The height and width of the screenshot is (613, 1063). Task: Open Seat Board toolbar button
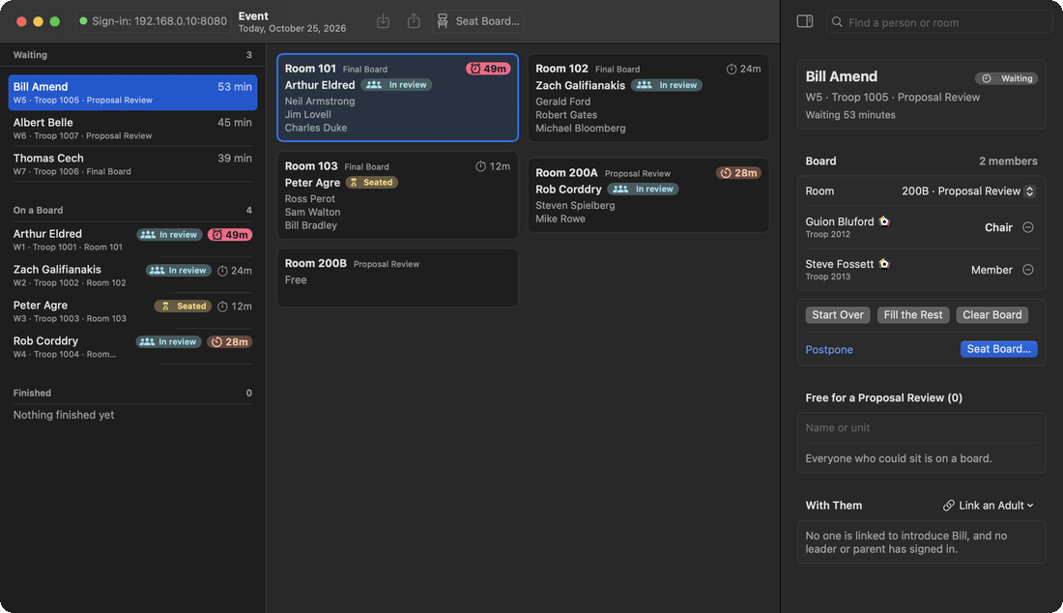(x=478, y=21)
